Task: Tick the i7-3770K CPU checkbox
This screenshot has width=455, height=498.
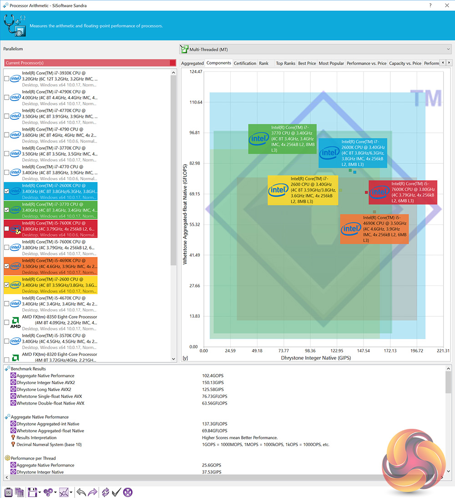Action: click(x=6, y=154)
